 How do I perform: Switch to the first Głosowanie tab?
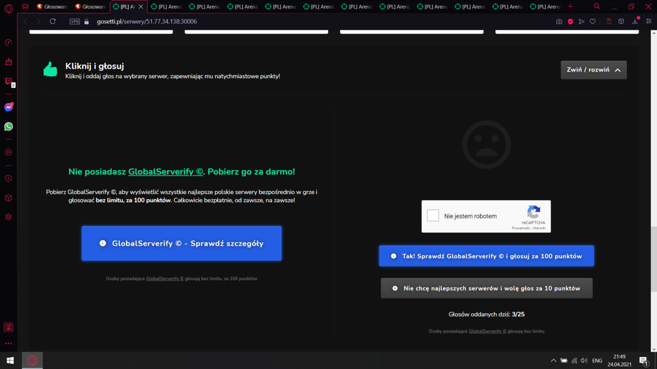[x=53, y=7]
